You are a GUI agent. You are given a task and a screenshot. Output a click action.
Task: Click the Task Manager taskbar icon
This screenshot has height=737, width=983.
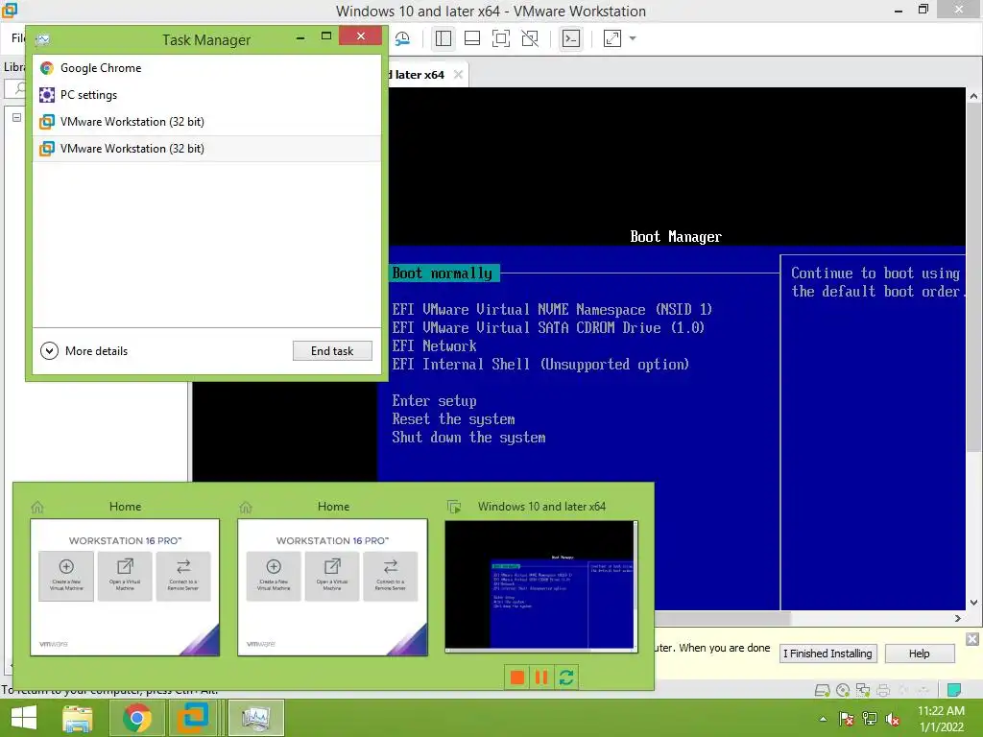[255, 718]
